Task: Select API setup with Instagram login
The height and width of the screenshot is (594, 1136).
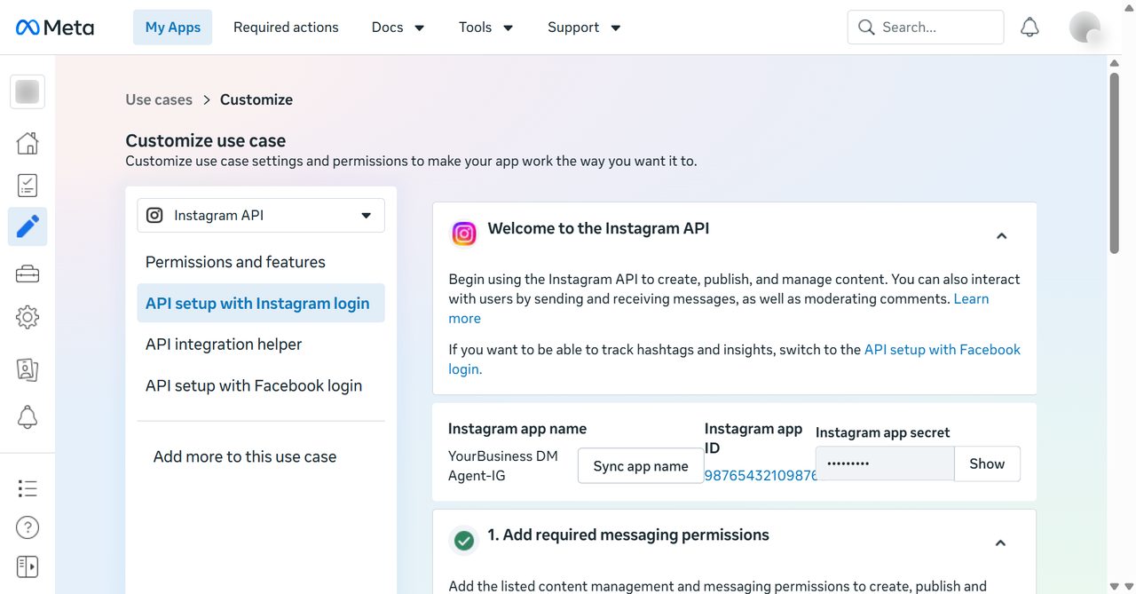Action: pos(261,303)
